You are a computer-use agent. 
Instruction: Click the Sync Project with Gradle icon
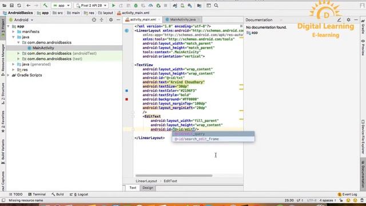pyautogui.click(x=175, y=5)
